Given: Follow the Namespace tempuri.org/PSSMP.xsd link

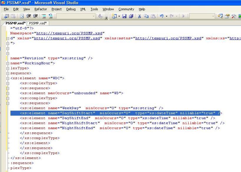Looking at the screenshot, I should coord(69,33).
